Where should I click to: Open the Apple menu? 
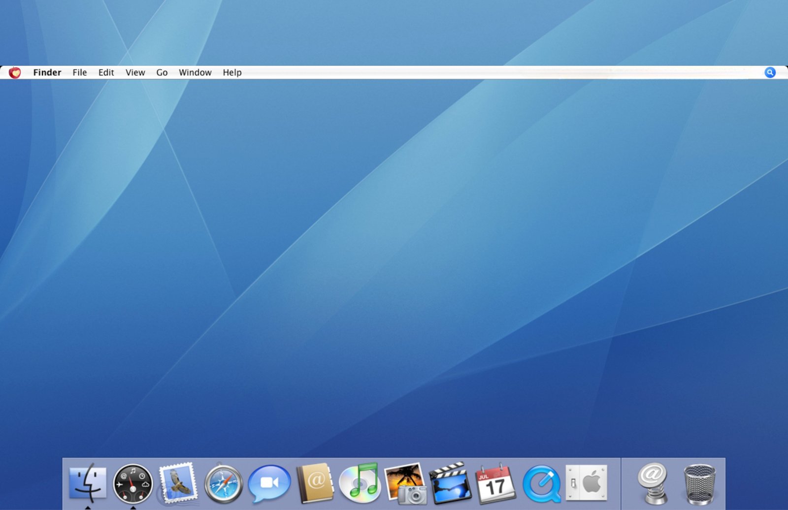(x=15, y=72)
